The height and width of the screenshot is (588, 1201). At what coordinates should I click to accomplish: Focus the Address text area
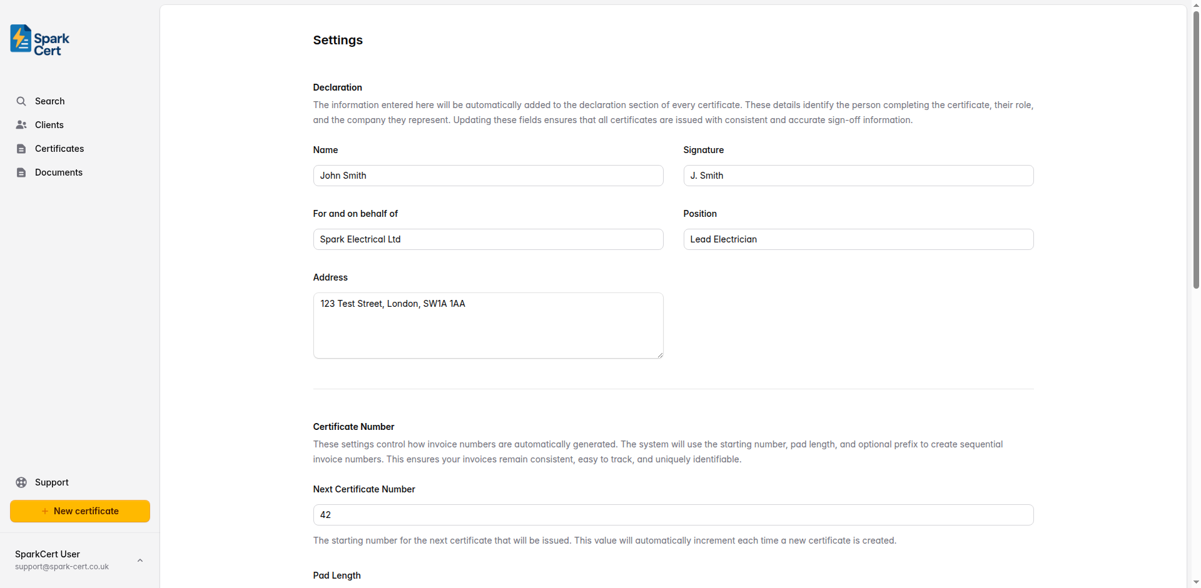(x=488, y=325)
